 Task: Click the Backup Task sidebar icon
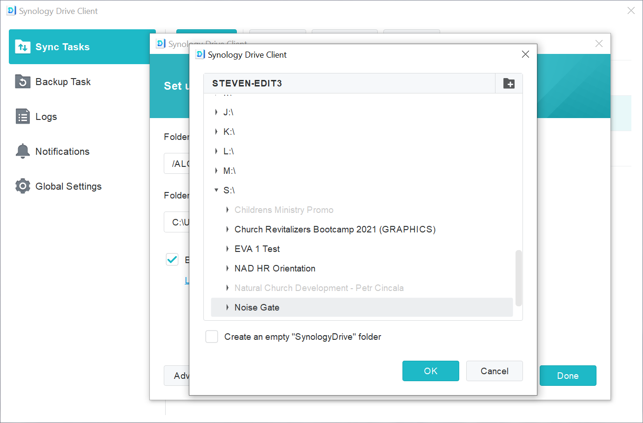coord(23,82)
